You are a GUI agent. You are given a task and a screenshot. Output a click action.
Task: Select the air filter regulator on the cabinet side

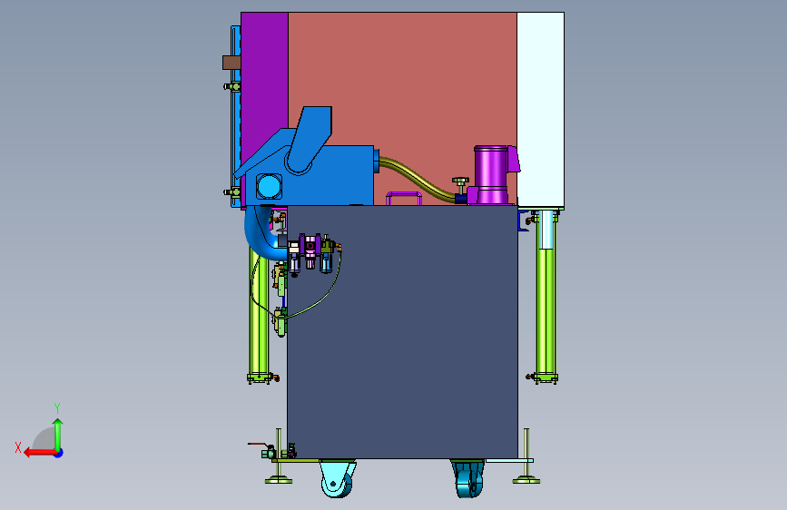[x=316, y=252]
